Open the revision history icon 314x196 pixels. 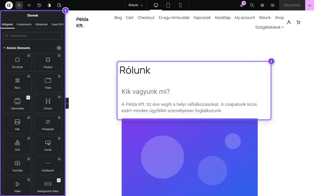click(39, 5)
